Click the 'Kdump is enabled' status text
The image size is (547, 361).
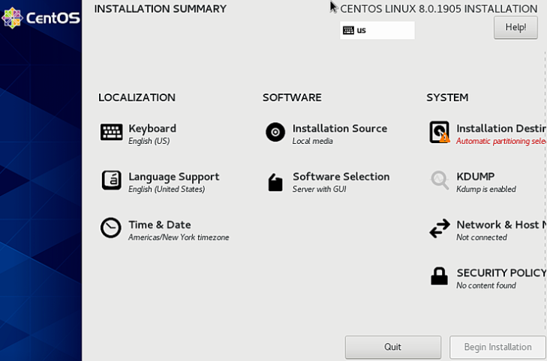(x=486, y=189)
